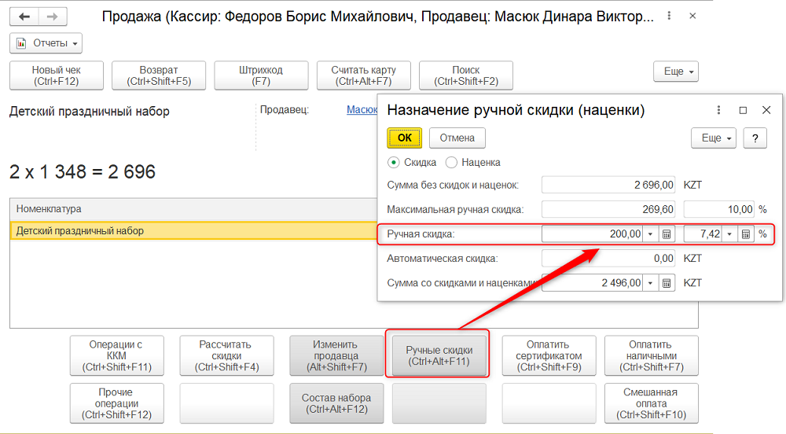
Task: Click the Оплатить наличными button
Action: point(651,356)
